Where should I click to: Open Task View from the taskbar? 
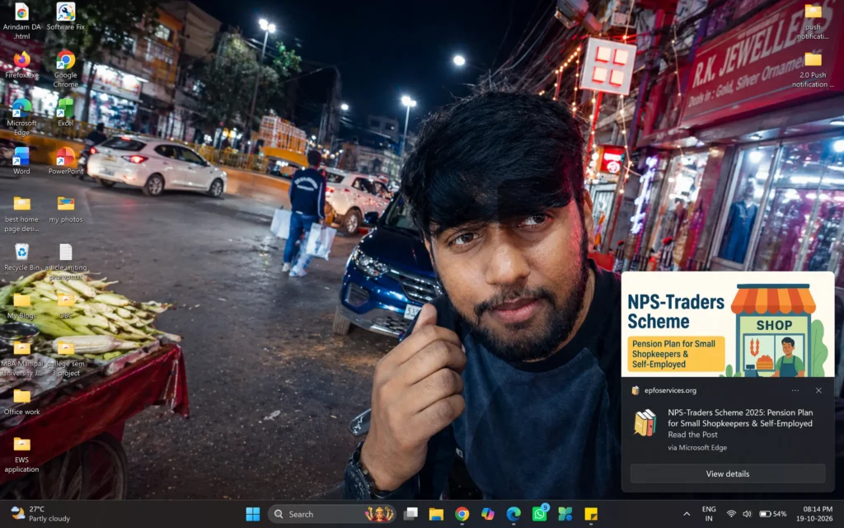(410, 514)
